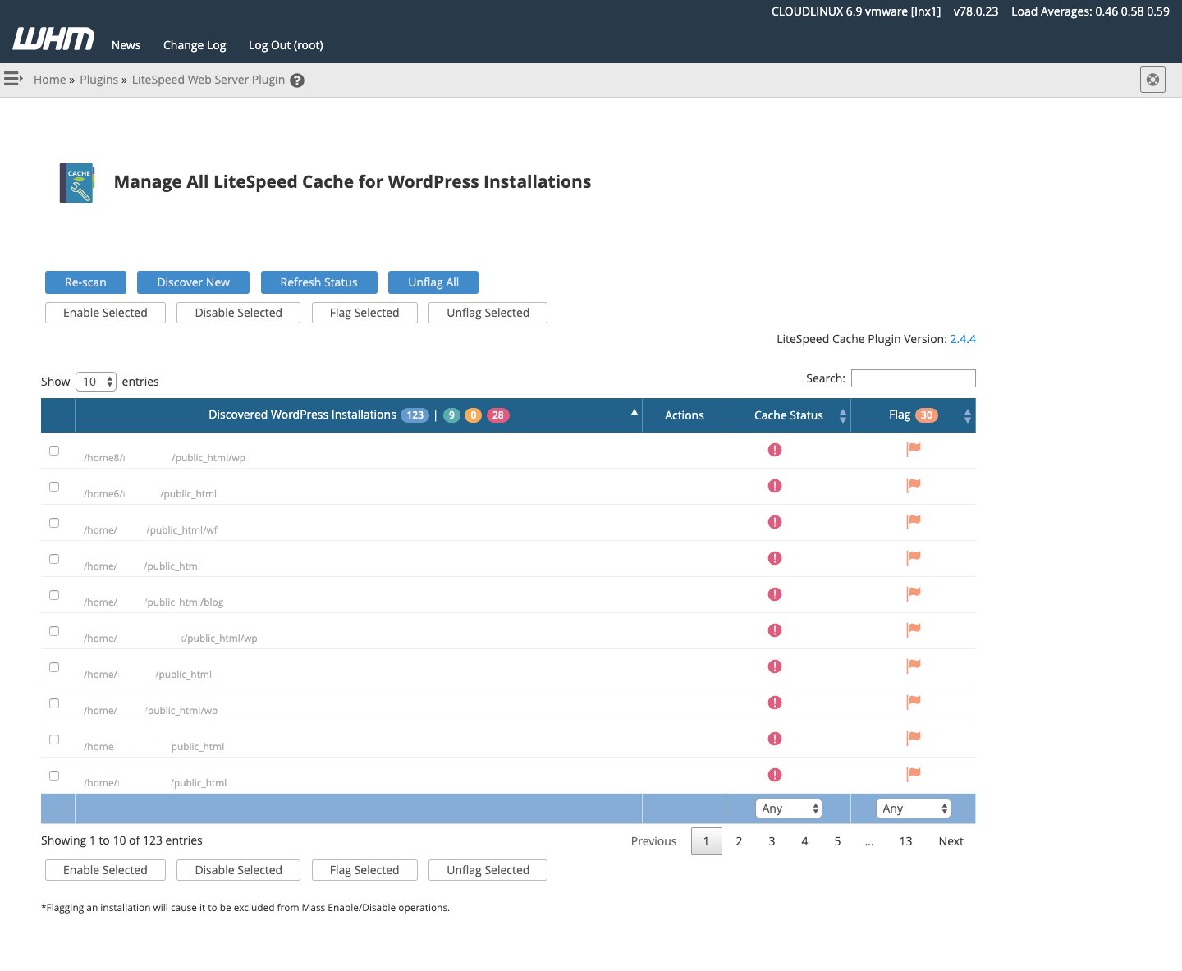
Task: Click the warning status icon in public_html/blog row
Action: [x=775, y=594]
